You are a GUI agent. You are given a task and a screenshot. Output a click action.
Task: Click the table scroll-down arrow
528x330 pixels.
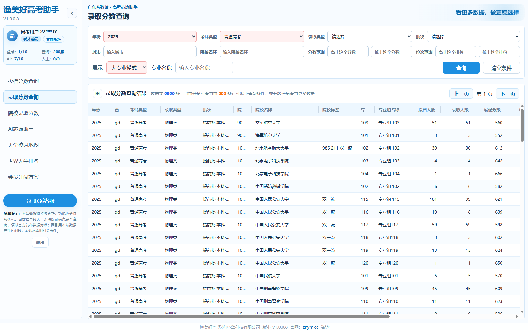[x=522, y=311]
